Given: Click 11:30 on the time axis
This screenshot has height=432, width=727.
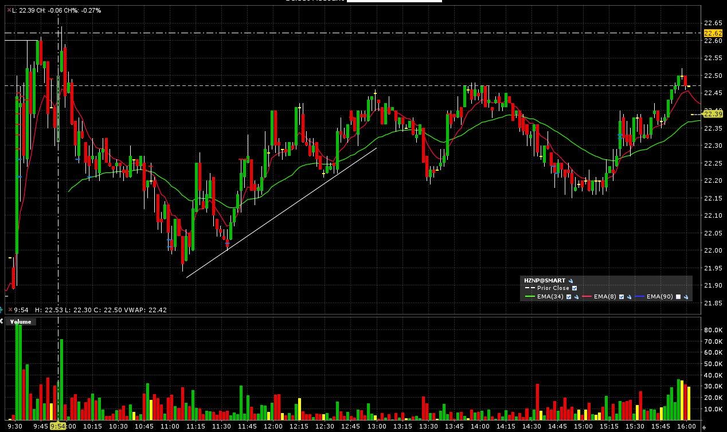Looking at the screenshot, I should pyautogui.click(x=221, y=426).
